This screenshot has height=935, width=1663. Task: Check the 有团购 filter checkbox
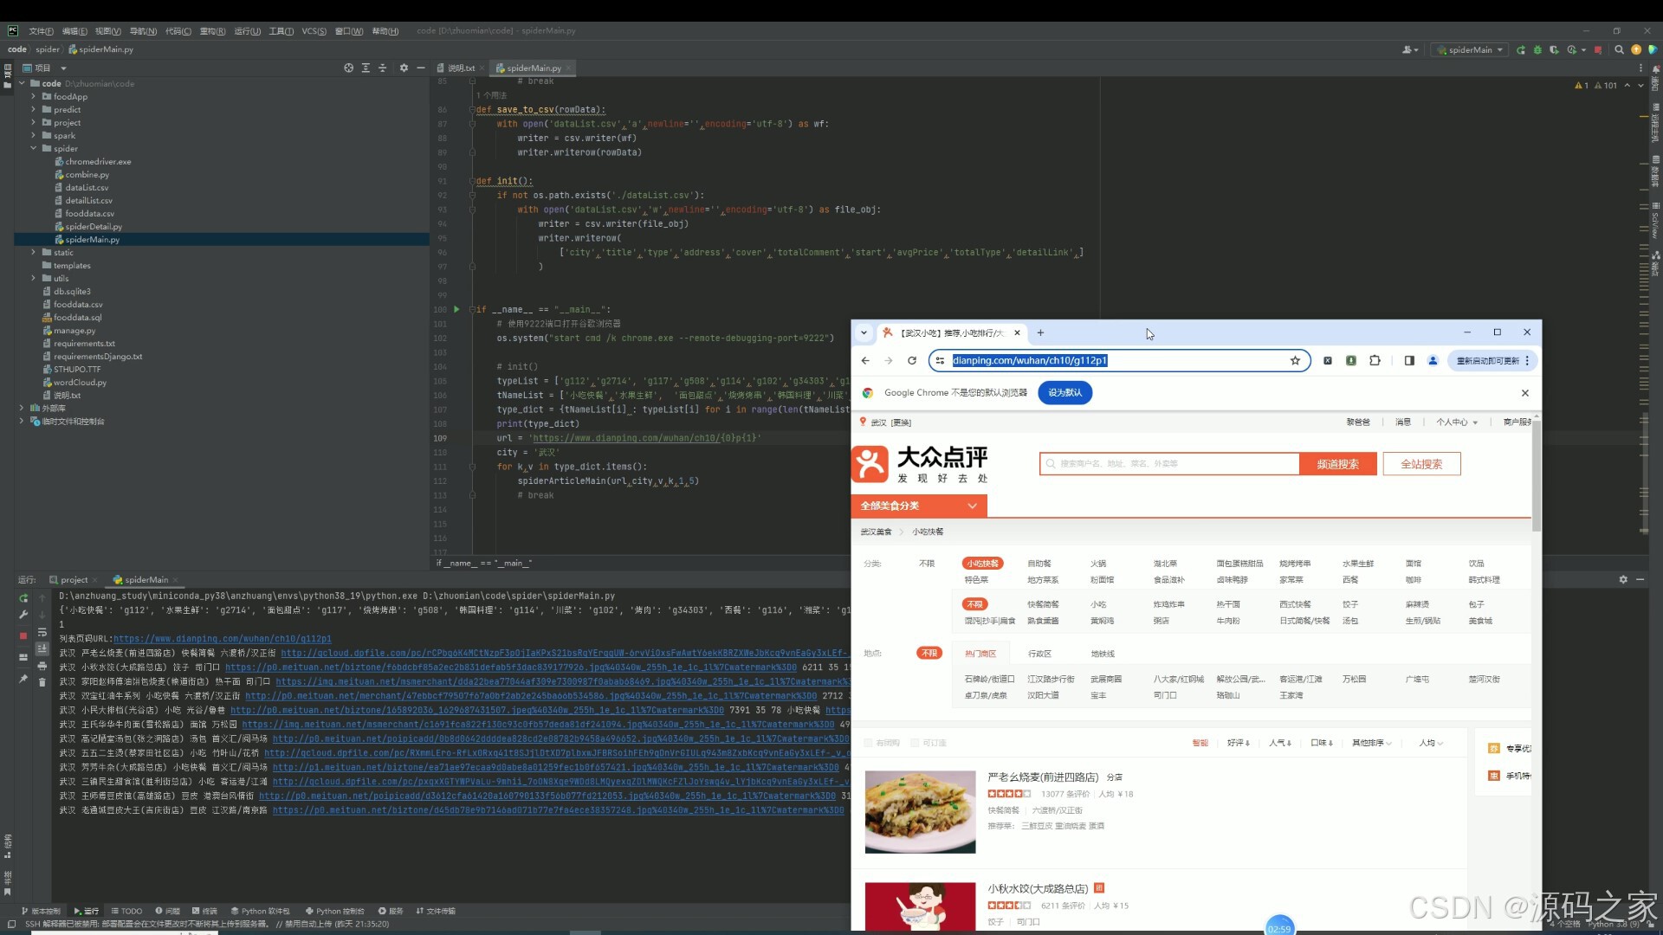[x=869, y=743]
